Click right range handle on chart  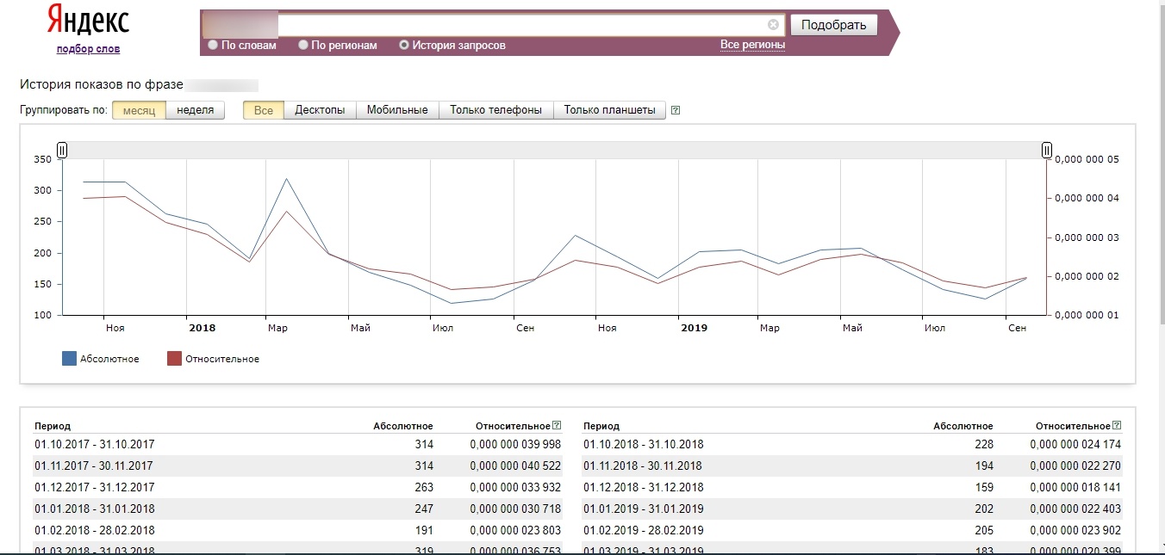(1047, 151)
